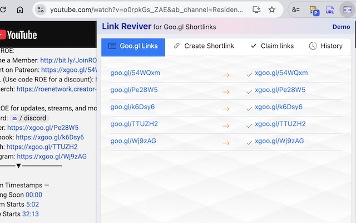Open site information icon in address bar
Image resolution: width=356 pixels, height=223 pixels.
point(41,9)
